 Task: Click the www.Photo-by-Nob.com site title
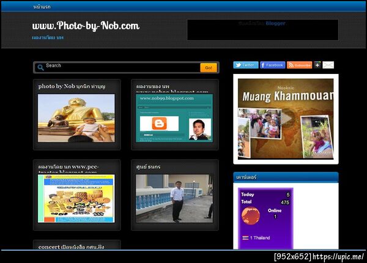coord(86,26)
